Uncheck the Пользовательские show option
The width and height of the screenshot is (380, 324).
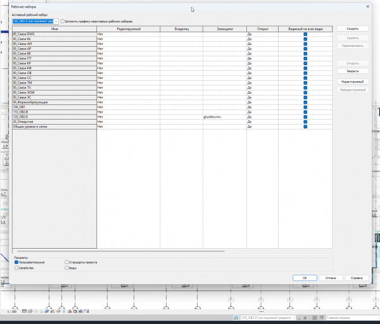click(16, 262)
